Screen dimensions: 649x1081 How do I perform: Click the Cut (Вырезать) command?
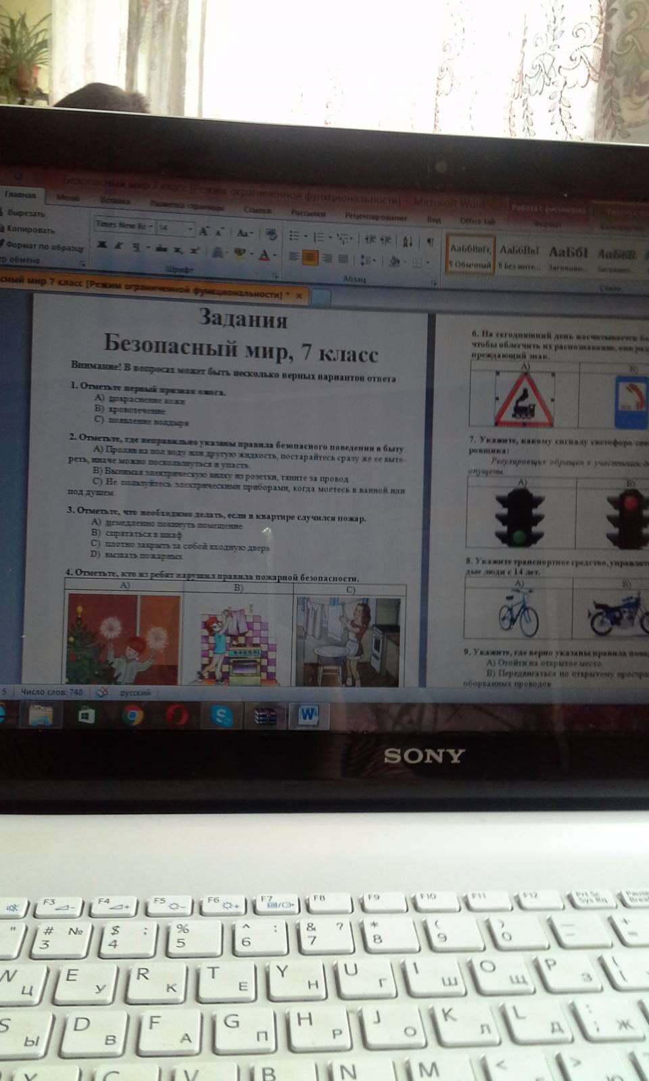24,213
